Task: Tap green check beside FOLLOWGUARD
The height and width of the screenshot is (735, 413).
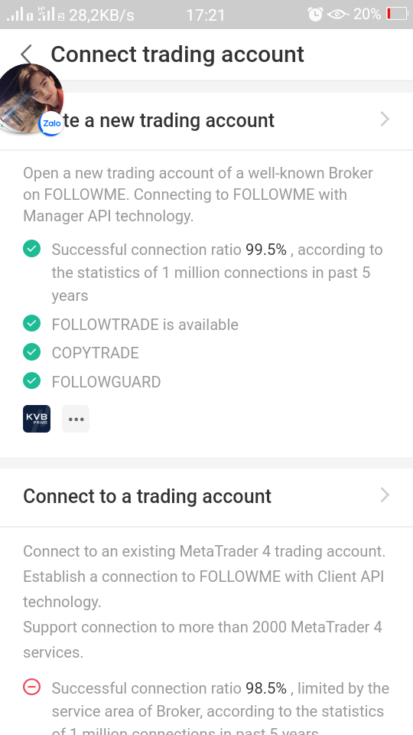Action: (x=32, y=381)
